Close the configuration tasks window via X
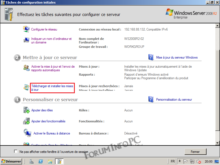Image resolution: width=220 pixels, height=165 pixels. [x=217, y=2]
